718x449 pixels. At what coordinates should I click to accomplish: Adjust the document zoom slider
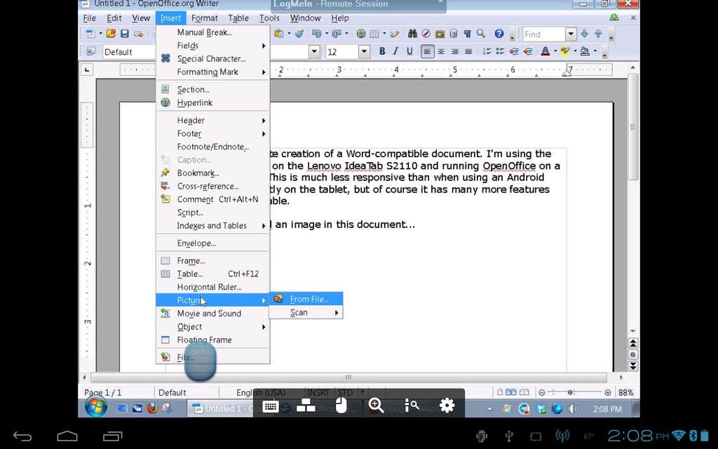(570, 392)
